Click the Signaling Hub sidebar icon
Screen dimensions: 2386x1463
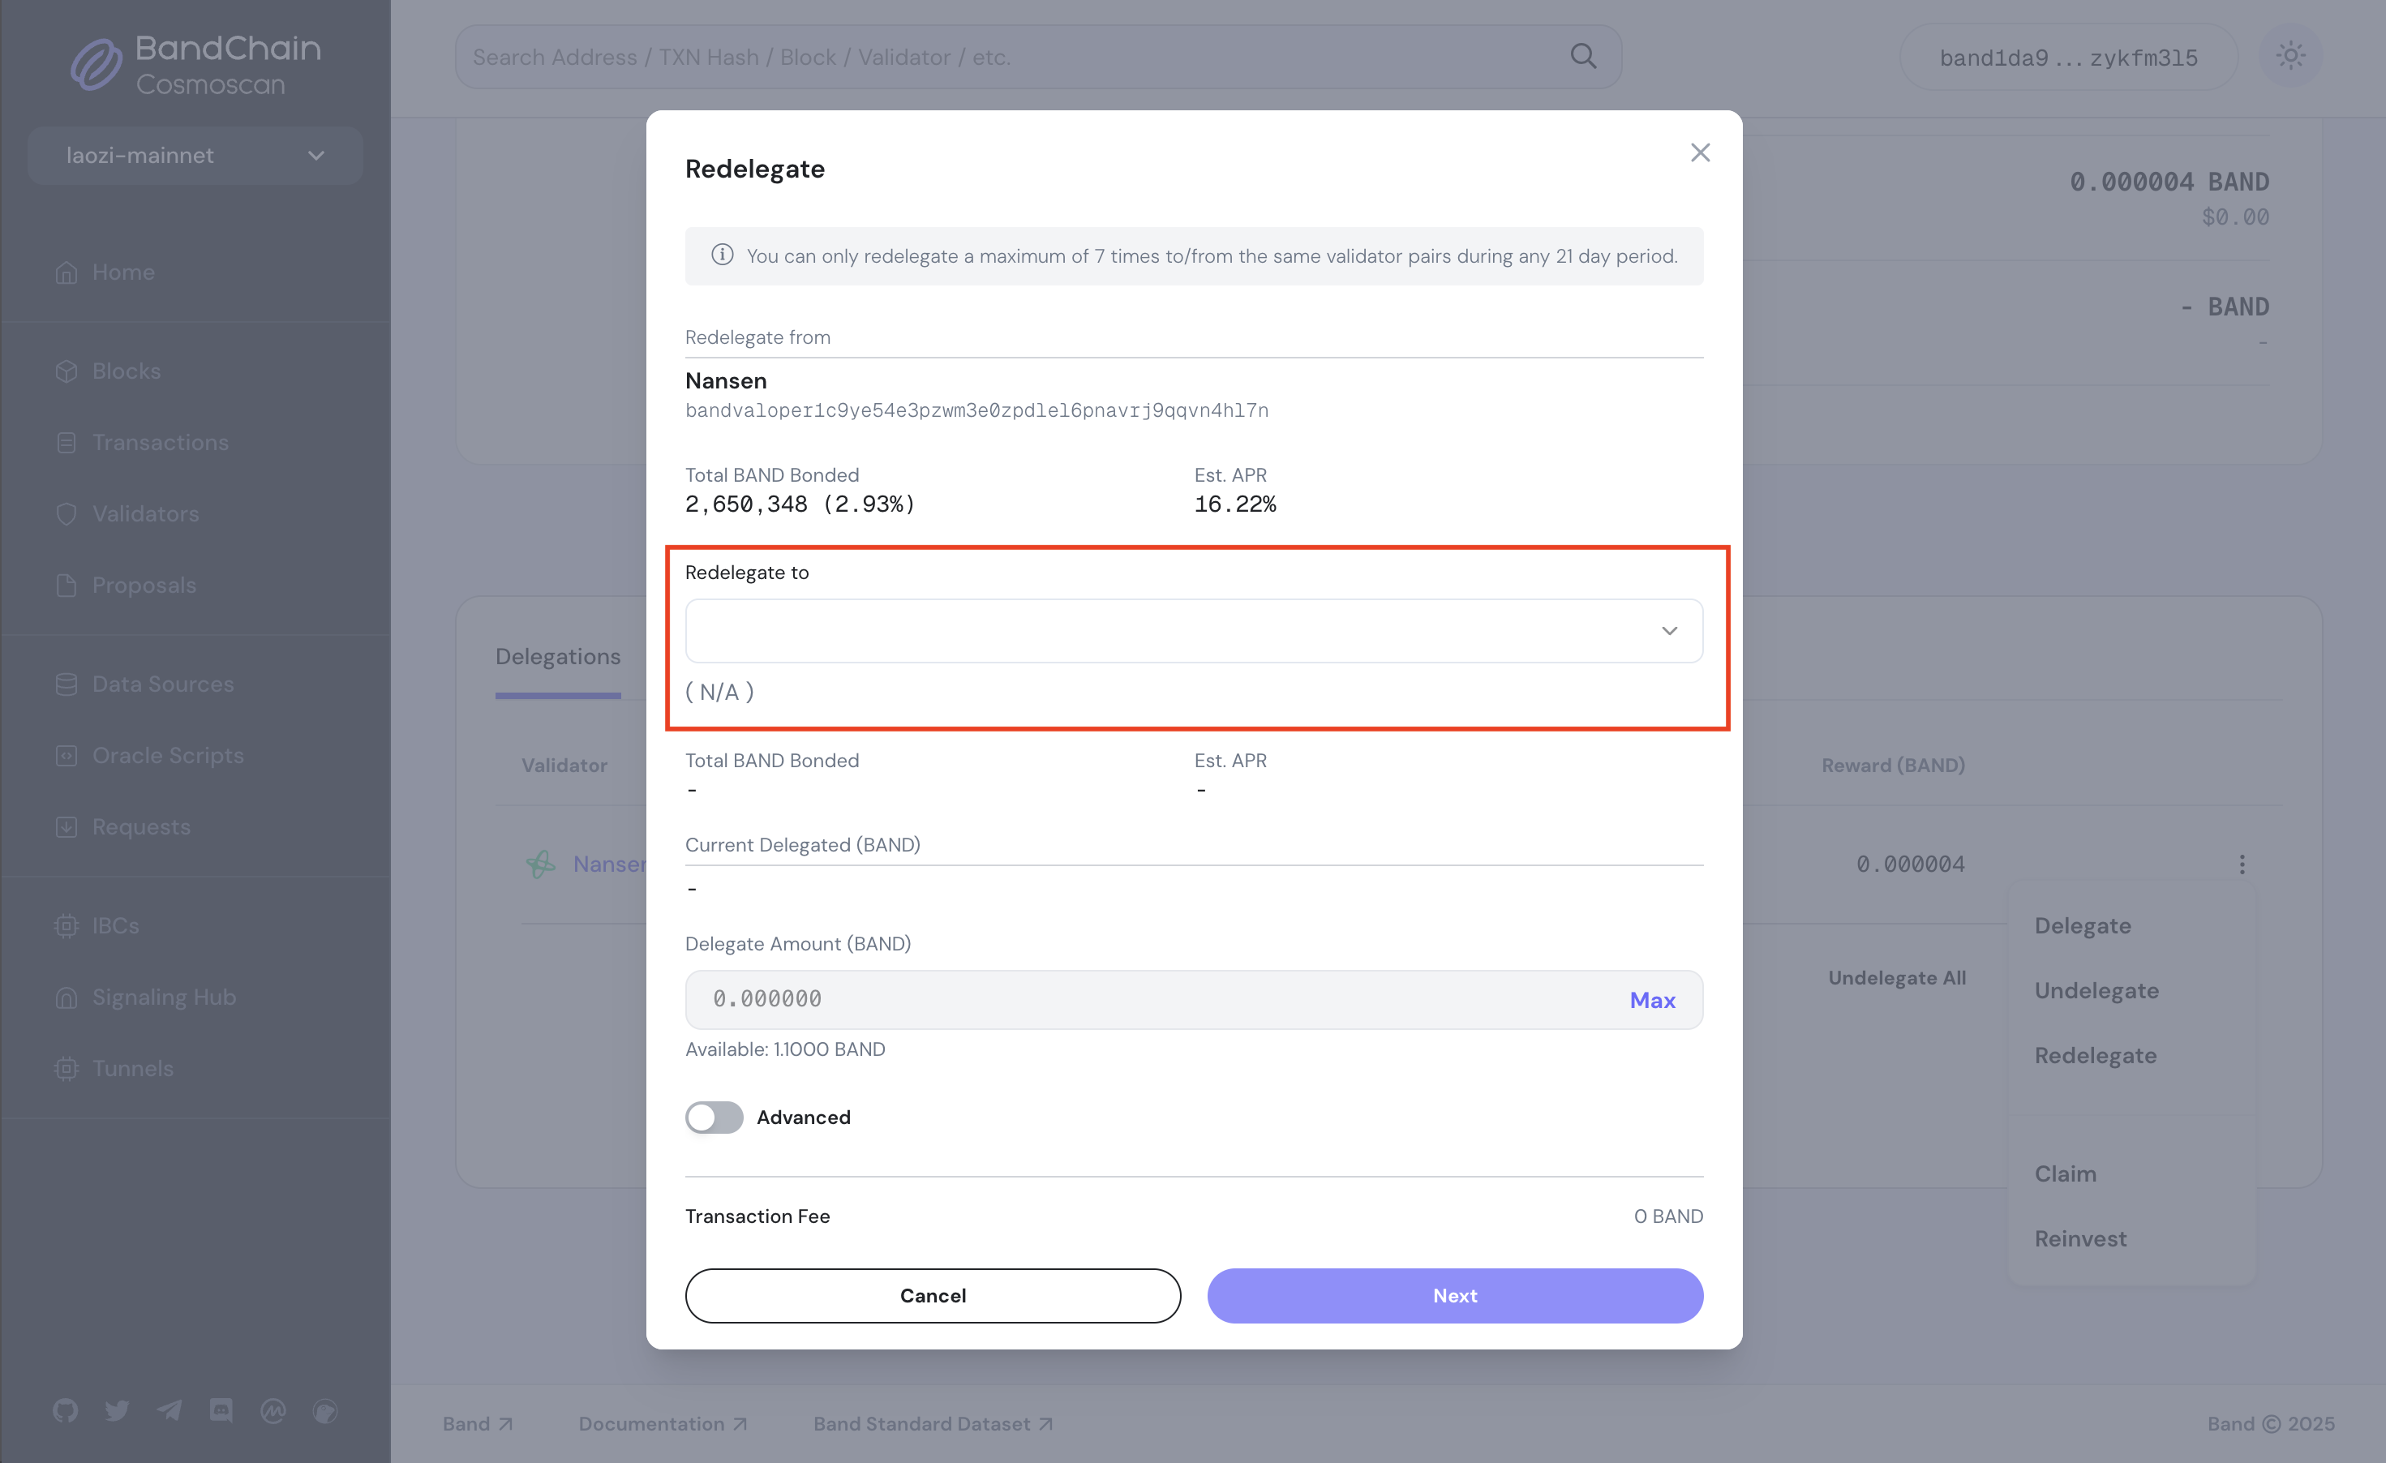66,998
